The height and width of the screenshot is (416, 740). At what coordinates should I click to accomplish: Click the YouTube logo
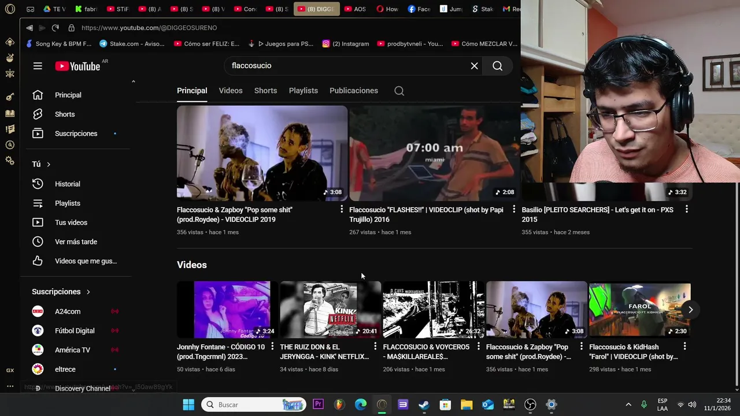pyautogui.click(x=77, y=66)
